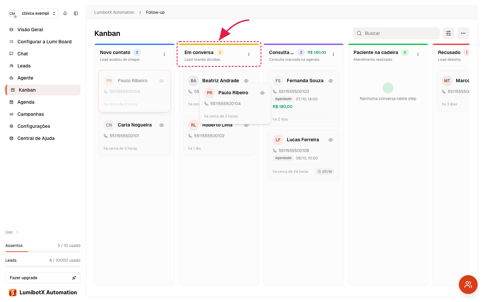The width and height of the screenshot is (483, 302).
Task: Follow the LumibotX Automation breadcrumb link
Action: click(x=114, y=12)
